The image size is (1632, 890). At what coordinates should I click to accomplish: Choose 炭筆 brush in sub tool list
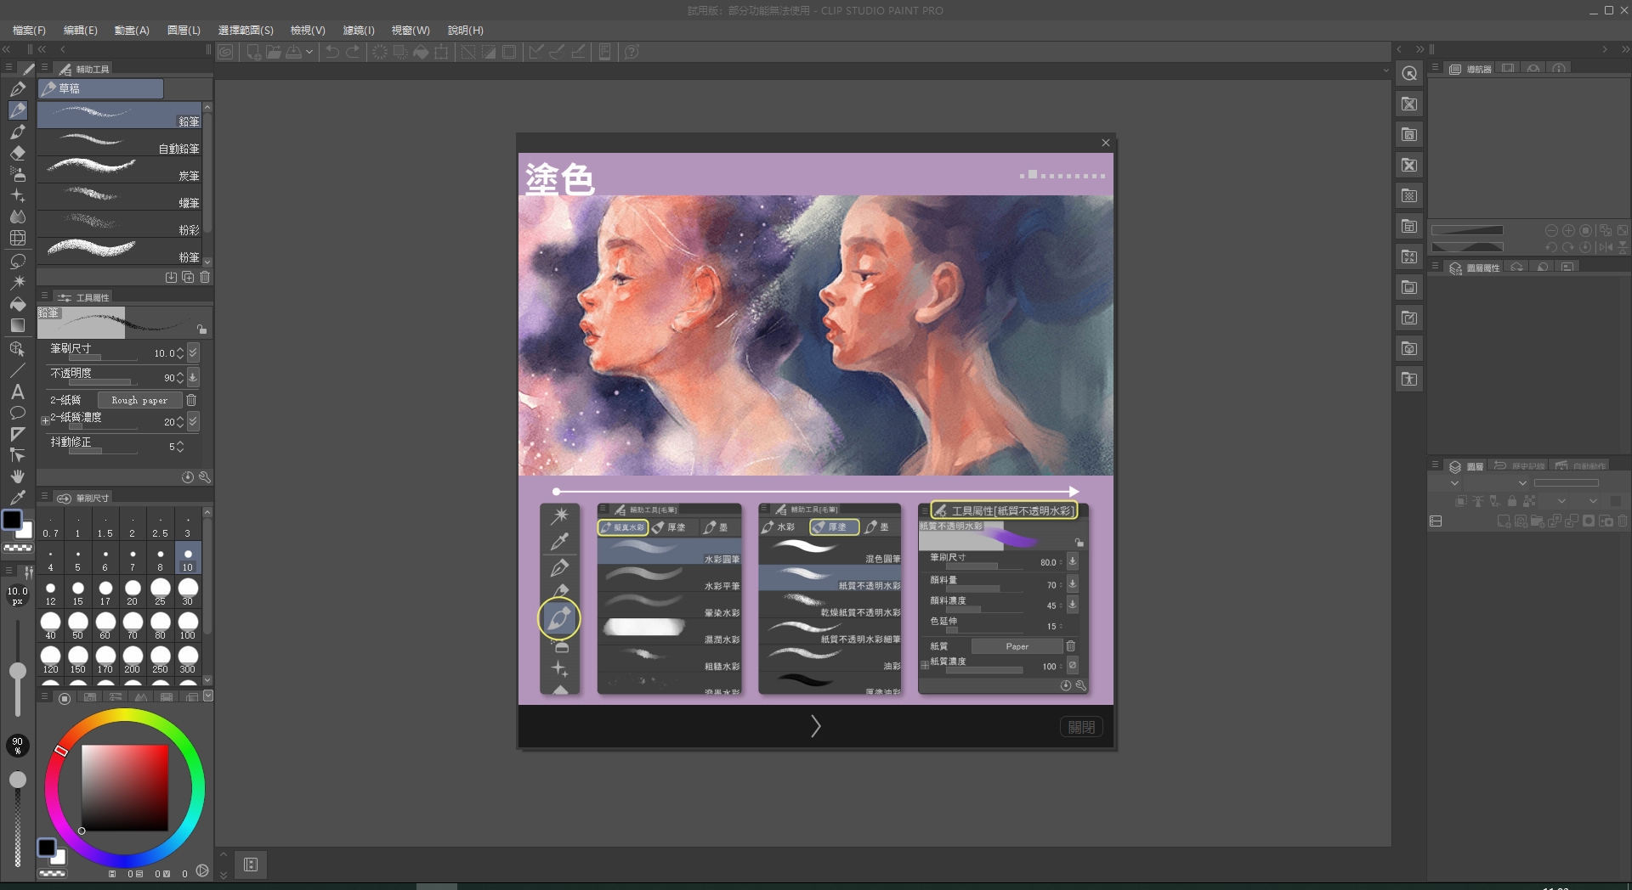(x=120, y=170)
